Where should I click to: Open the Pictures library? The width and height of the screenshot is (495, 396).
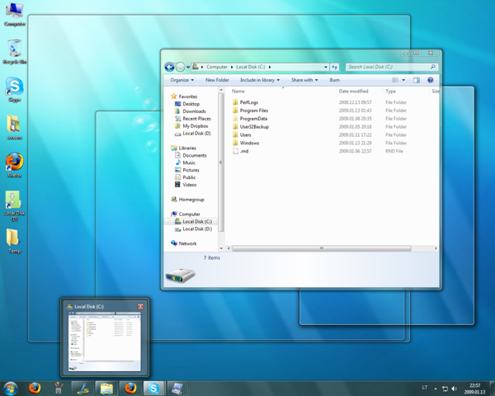point(187,170)
